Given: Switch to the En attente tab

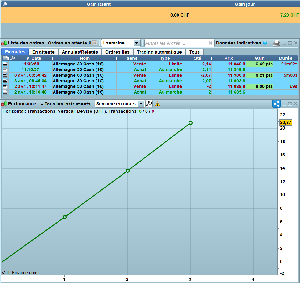Looking at the screenshot, I should tap(44, 52).
